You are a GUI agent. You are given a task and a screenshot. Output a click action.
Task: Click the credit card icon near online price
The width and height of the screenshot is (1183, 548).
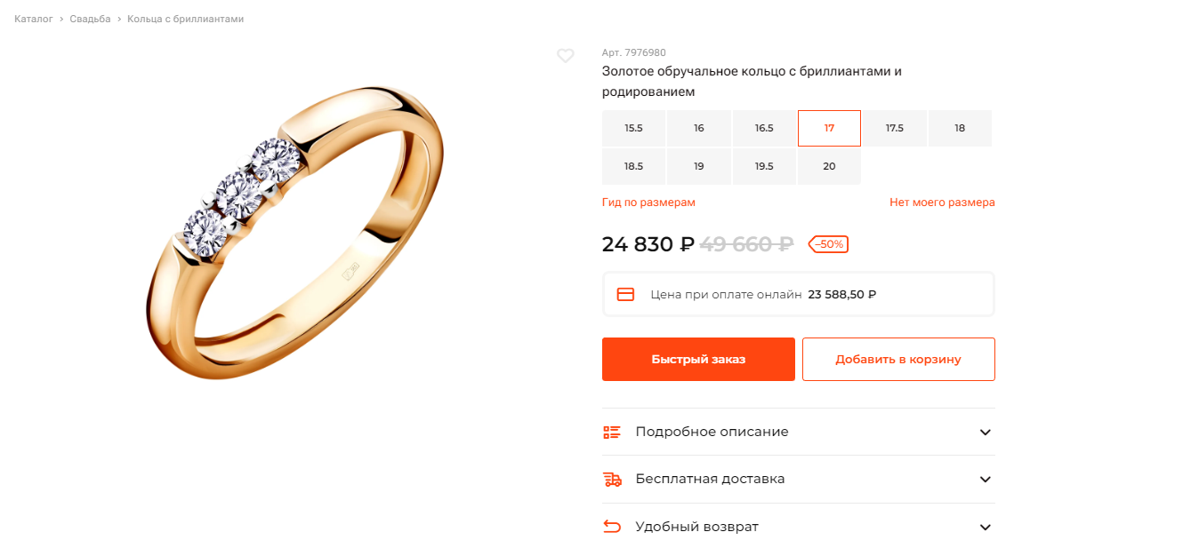click(x=625, y=294)
